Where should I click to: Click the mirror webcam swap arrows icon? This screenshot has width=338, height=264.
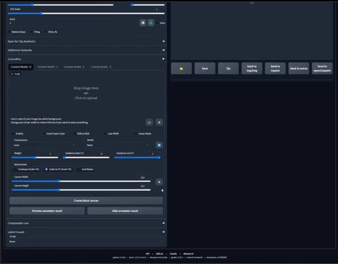tap(159, 123)
